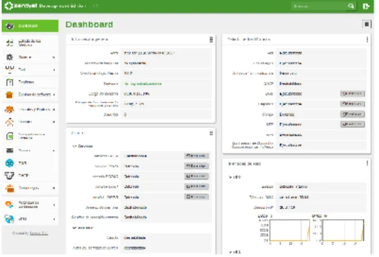This screenshot has height=257, width=379.
Task: Open the services widget menu handle
Action: point(211,133)
